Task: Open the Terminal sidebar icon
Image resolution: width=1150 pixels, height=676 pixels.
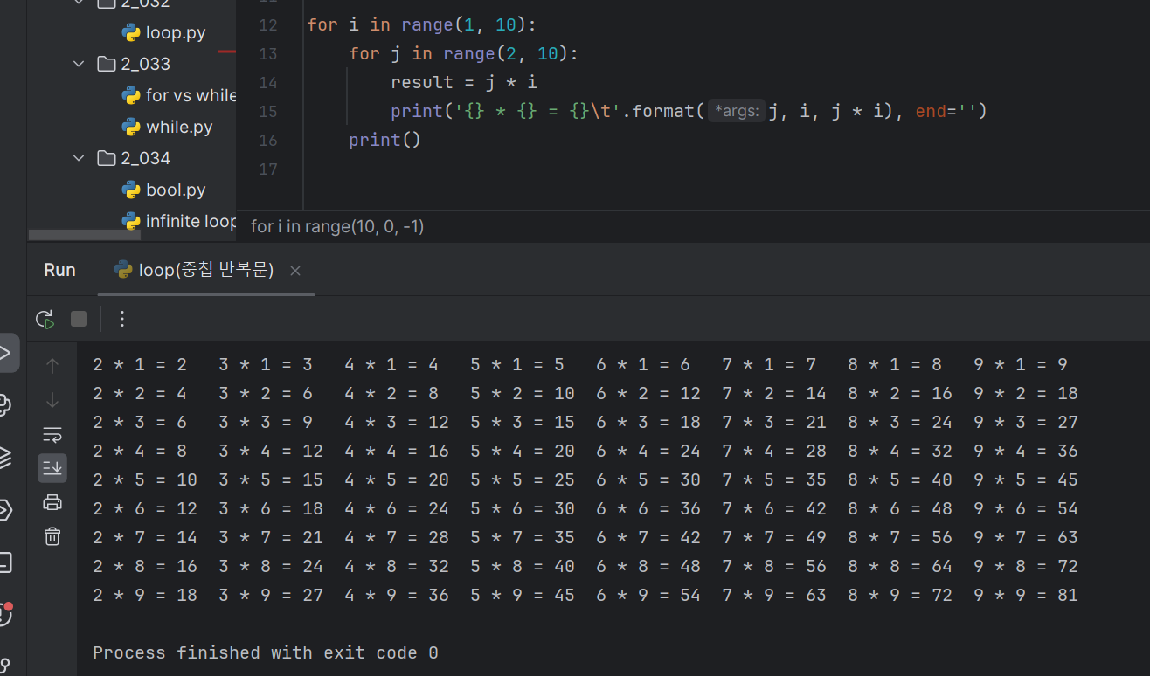Action: (5, 562)
